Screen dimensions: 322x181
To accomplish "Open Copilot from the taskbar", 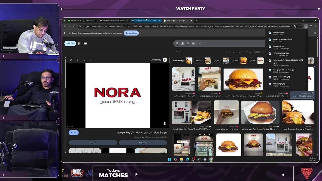I will pos(175,159).
